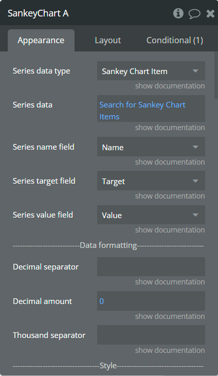
Task: Show documentation for Series value field
Action: pyautogui.click(x=170, y=230)
